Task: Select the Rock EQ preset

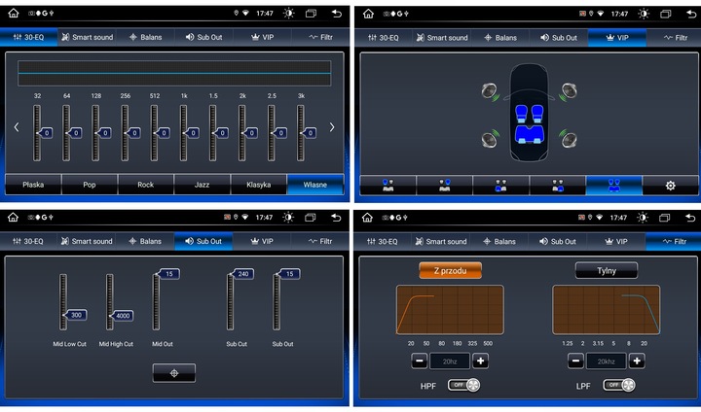Action: [x=146, y=185]
